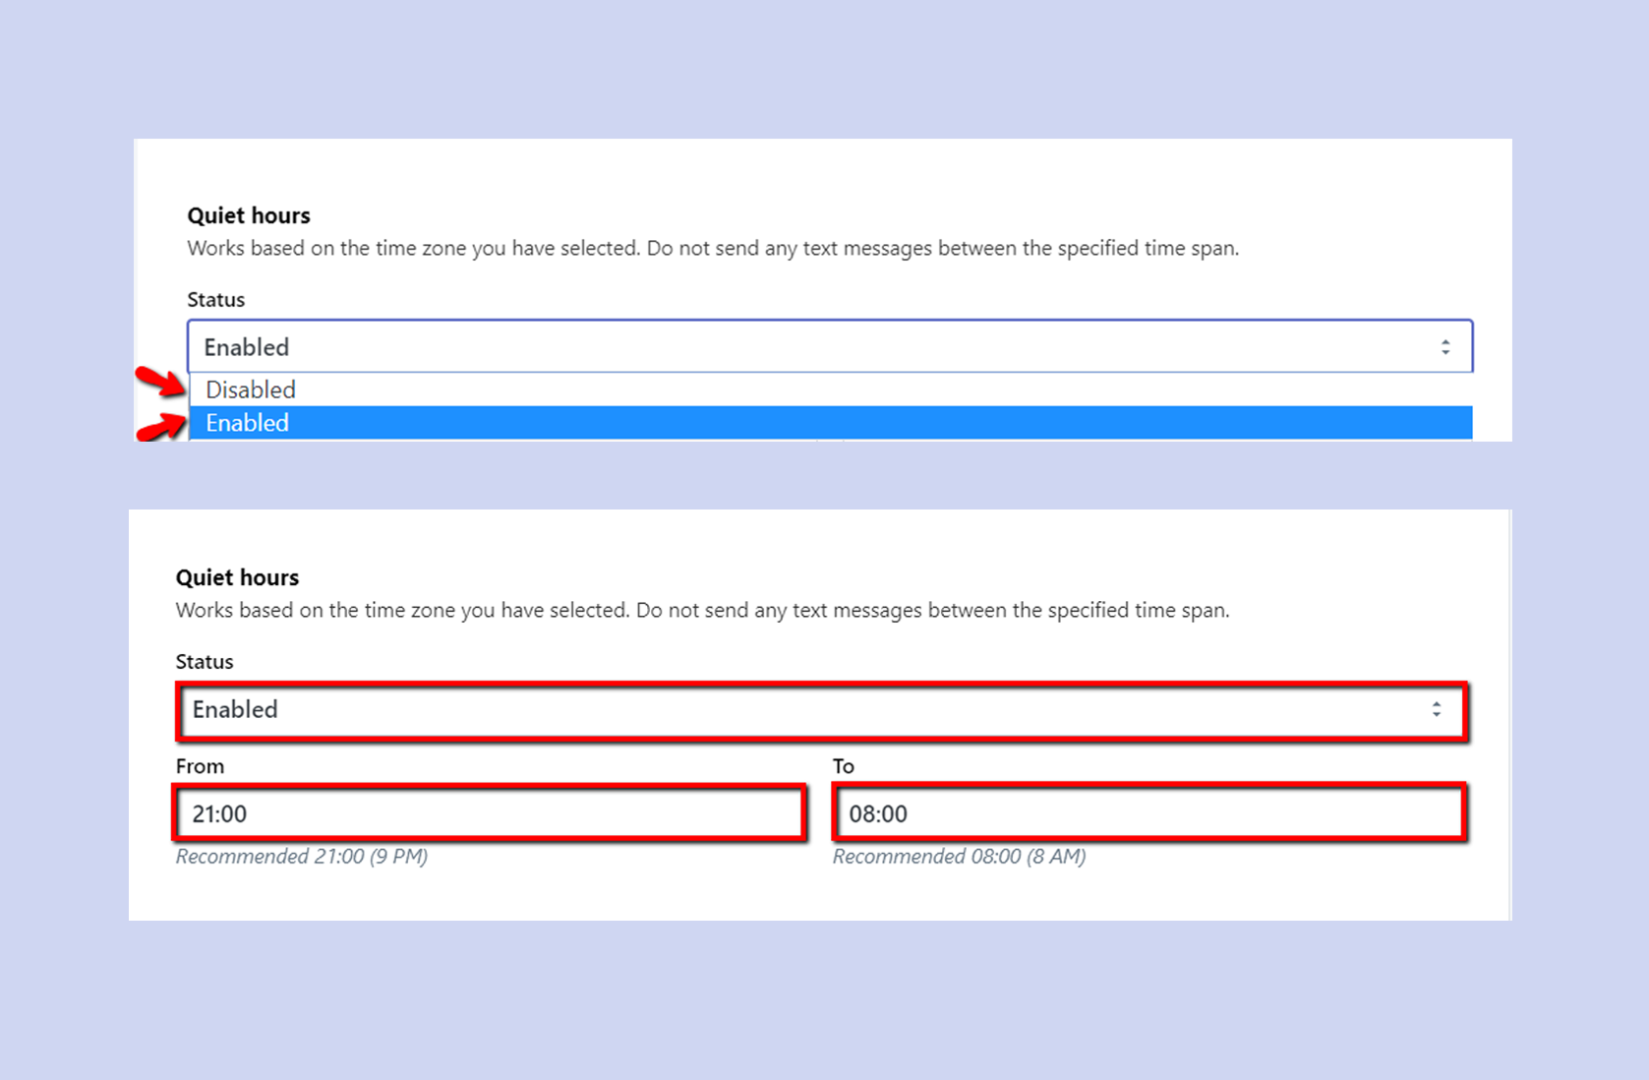The image size is (1649, 1080).
Task: Open the lower Status dropdown showing Enabled
Action: tap(822, 710)
